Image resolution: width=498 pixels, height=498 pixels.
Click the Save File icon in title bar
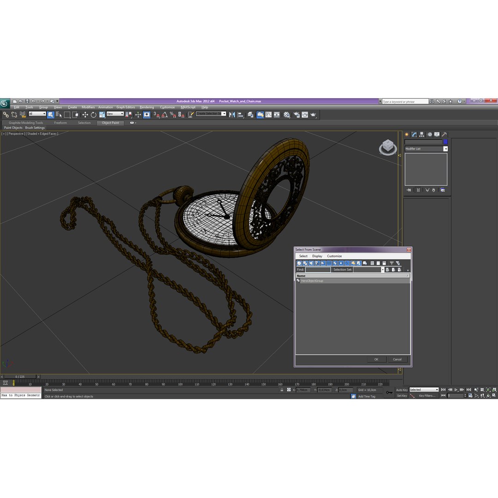pyautogui.click(x=27, y=101)
